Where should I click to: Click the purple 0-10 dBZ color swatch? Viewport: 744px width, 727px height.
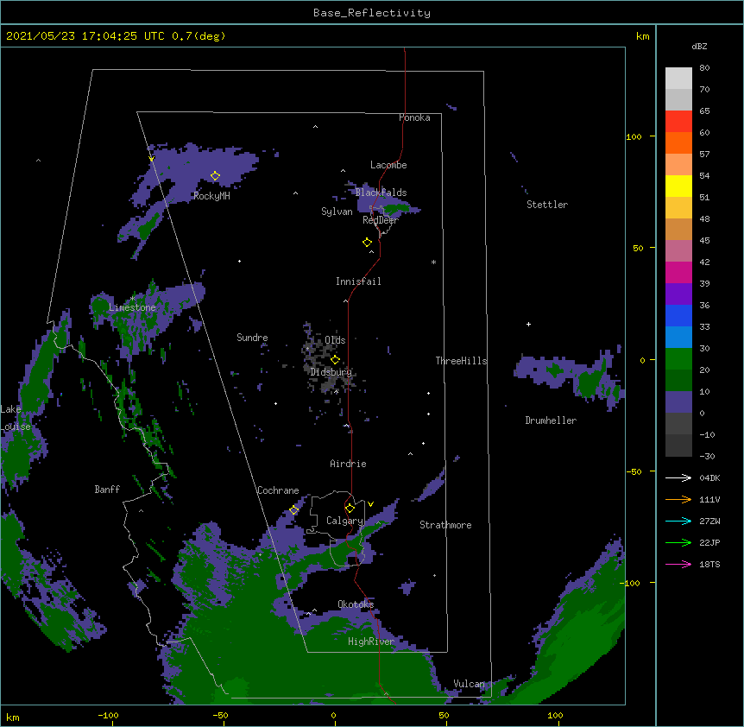[x=678, y=402]
